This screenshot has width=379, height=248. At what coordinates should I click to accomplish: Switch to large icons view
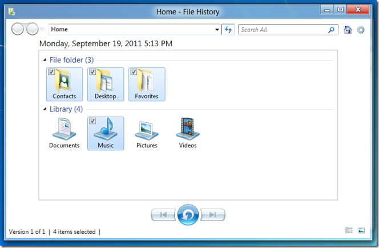click(361, 230)
